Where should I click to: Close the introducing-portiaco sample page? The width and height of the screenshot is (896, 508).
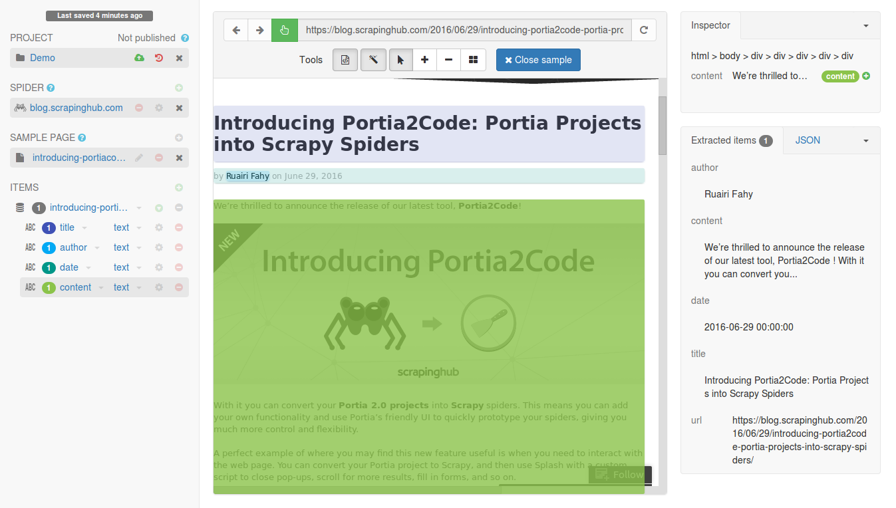click(179, 158)
